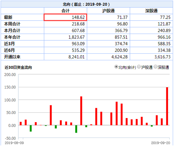174x146 pixels.
Task: Select the 深股通 radio button
Action: [156, 67]
